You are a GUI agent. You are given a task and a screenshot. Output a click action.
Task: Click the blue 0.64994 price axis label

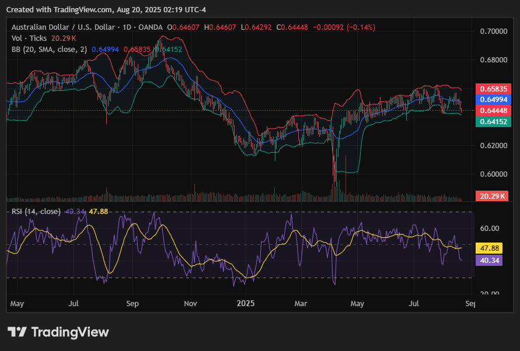click(494, 100)
